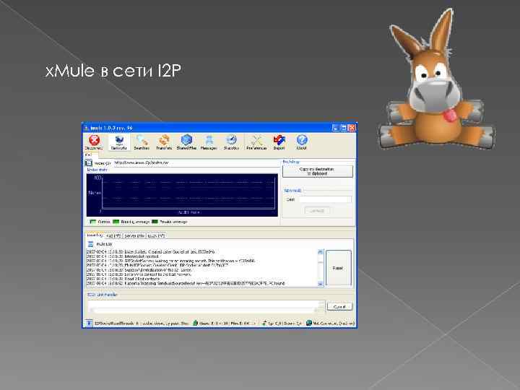
Task: Click the nodes list icon beside URL field
Action: point(89,162)
